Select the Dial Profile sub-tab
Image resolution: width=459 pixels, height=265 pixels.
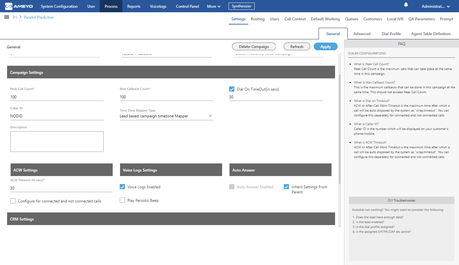pos(391,34)
